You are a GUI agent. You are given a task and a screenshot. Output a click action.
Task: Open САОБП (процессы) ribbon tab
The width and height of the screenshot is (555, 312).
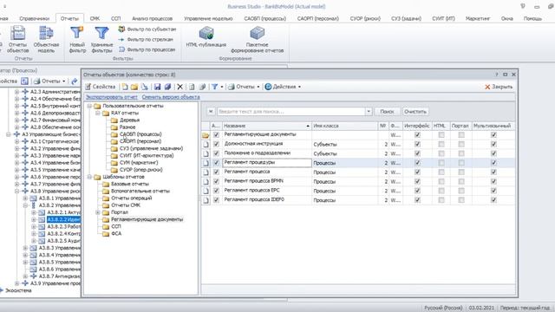pyautogui.click(x=265, y=18)
